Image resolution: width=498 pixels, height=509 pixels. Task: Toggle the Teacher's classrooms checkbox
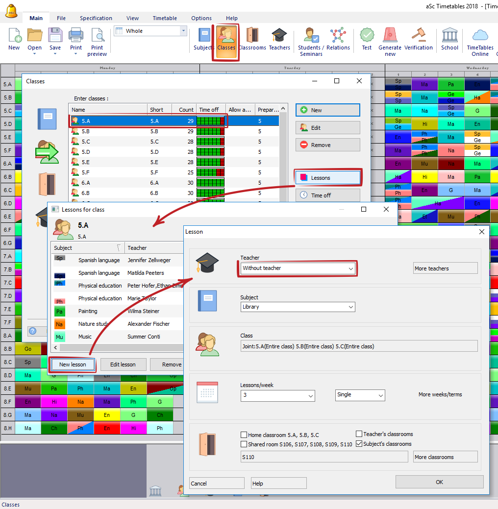click(x=359, y=434)
